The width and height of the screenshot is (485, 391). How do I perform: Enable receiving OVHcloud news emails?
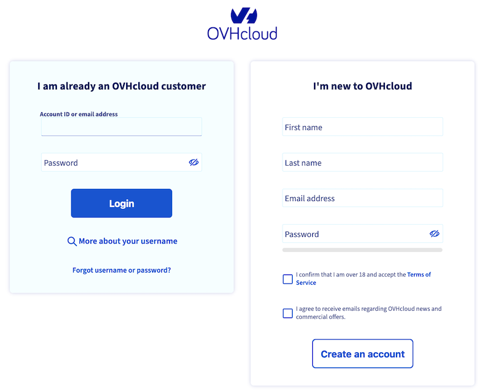[x=287, y=313]
